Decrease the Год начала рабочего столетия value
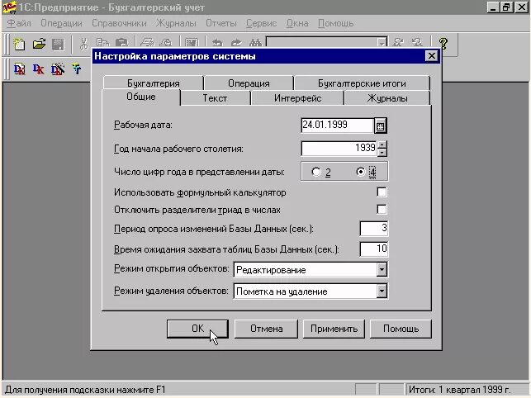 coord(382,153)
